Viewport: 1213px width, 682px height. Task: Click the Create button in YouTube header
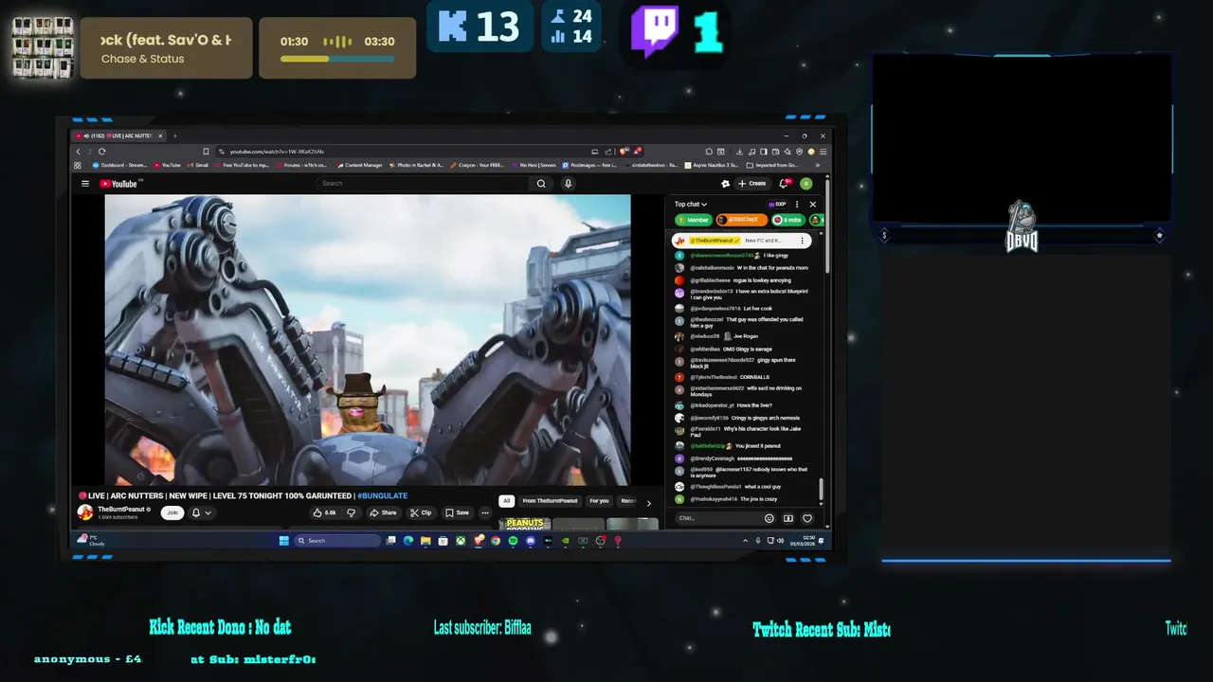coord(752,184)
